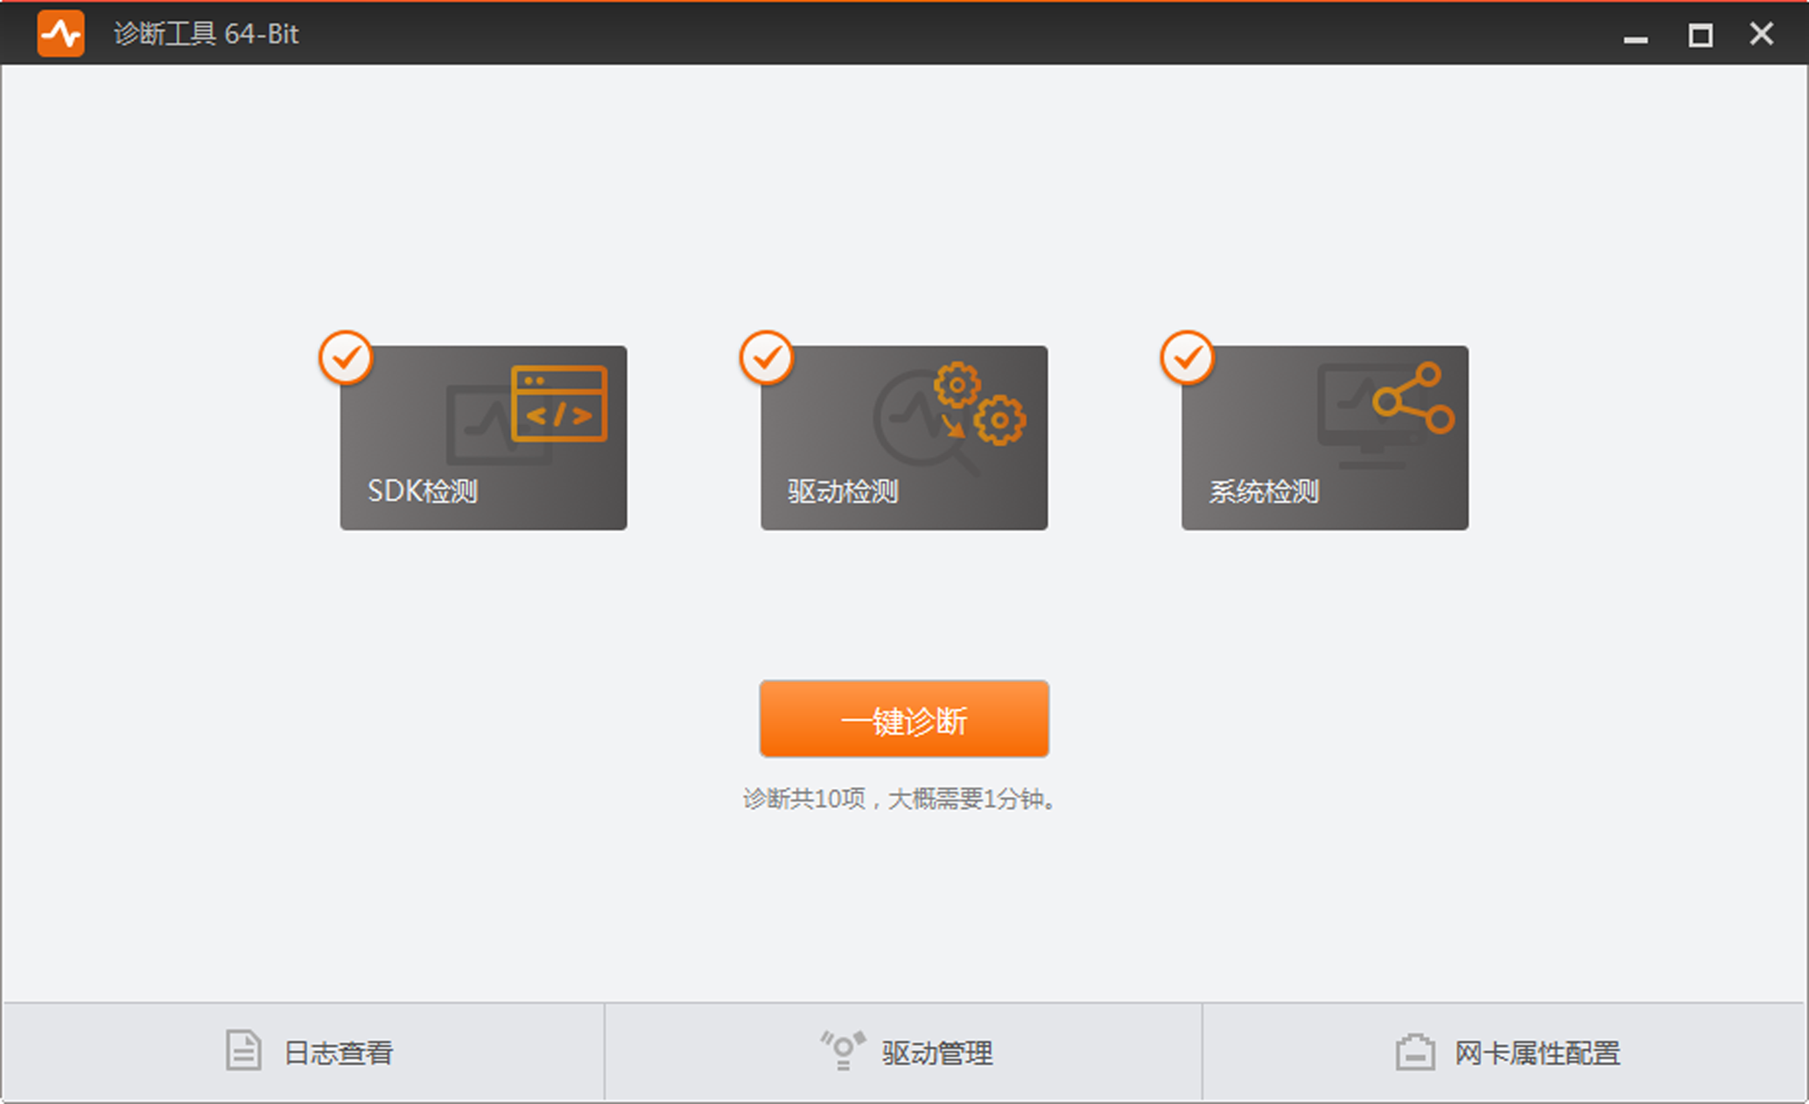The width and height of the screenshot is (1809, 1104).
Task: Select the SDK检测 card label
Action: [x=423, y=491]
